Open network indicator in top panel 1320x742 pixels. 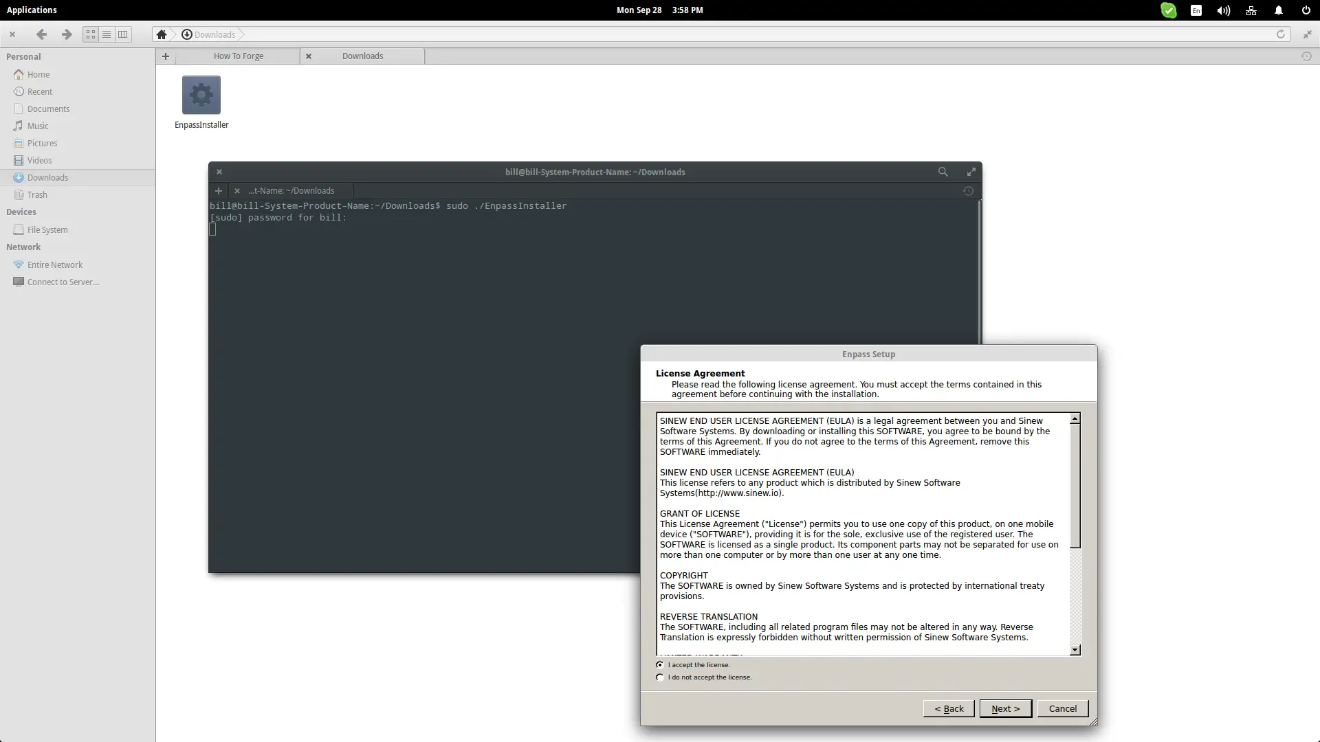[x=1251, y=10]
